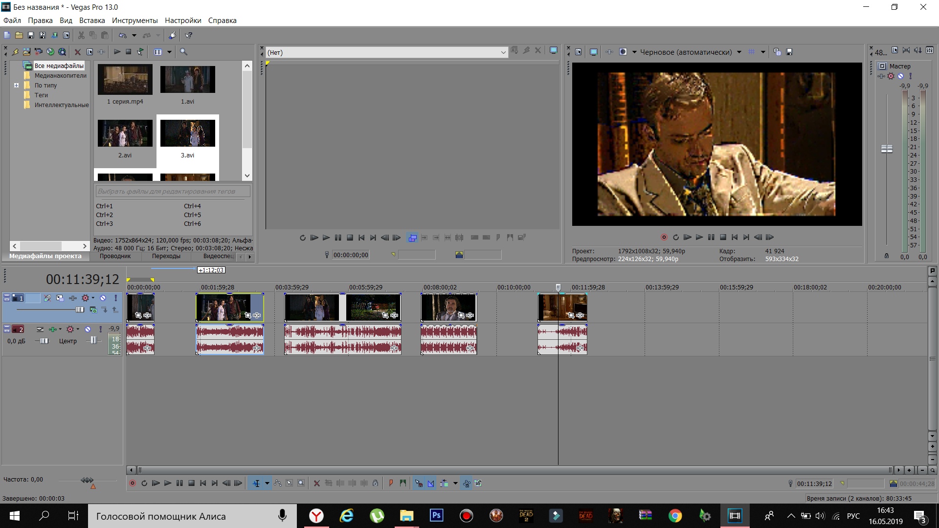
Task: Switch to the 'Проводник' tab
Action: [115, 256]
